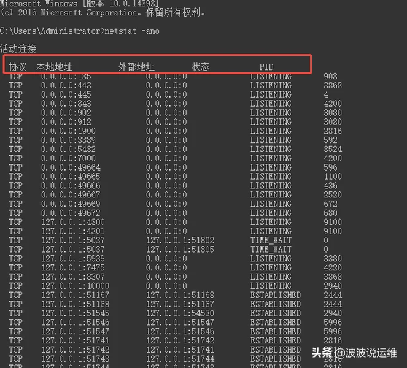Image resolution: width=407 pixels, height=368 pixels.
Task: Select the "活动连接" heading line
Action: pos(18,48)
